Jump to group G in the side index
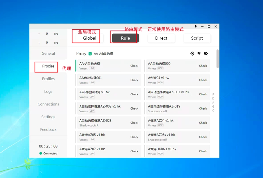The height and width of the screenshot is (178, 263). pos(213,106)
